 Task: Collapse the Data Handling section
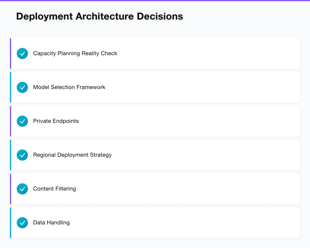[155, 223]
